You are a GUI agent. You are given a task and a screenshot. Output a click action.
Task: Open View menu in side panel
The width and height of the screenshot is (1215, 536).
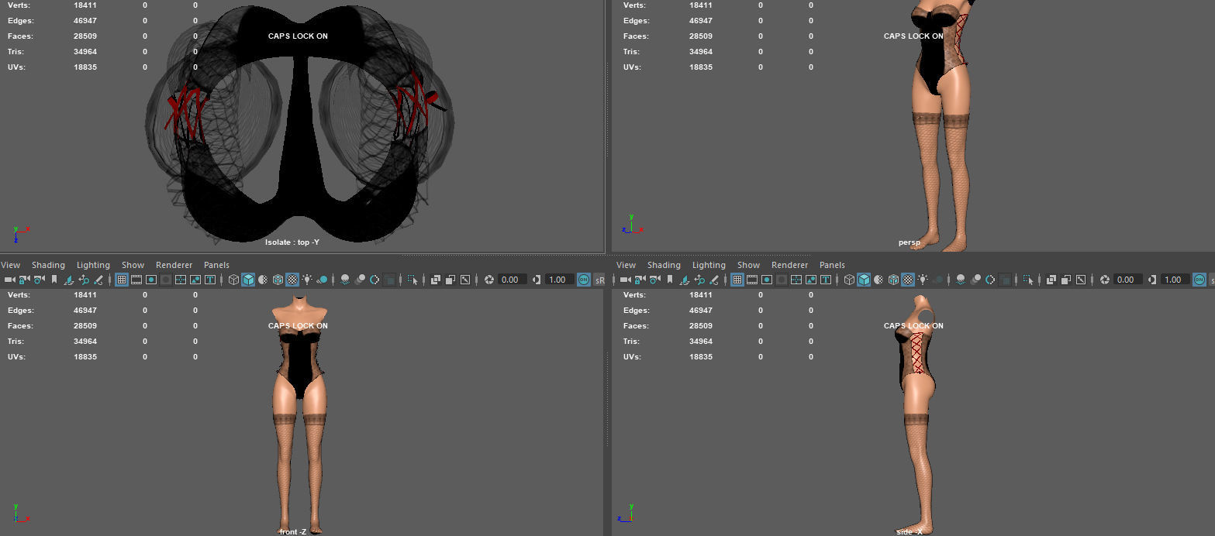(x=626, y=265)
